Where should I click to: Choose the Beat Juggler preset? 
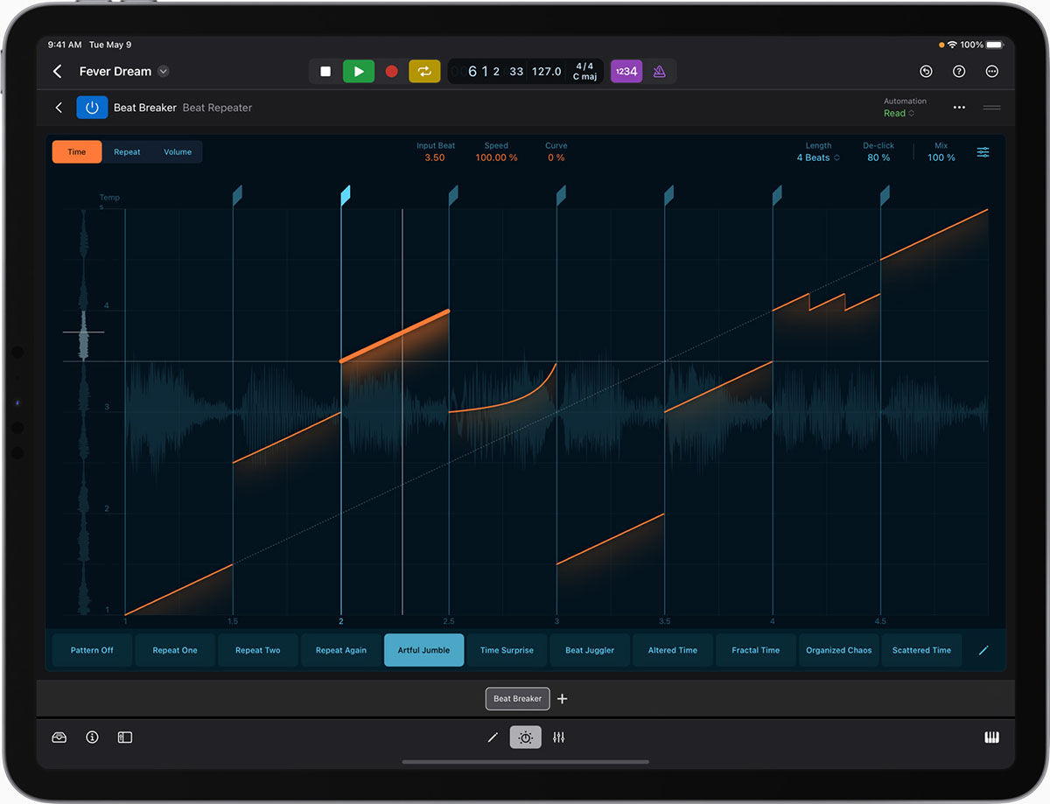pos(590,650)
